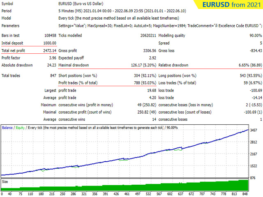Click the Bars in test value 108458
This screenshot has width=263, height=197.
click(x=50, y=36)
